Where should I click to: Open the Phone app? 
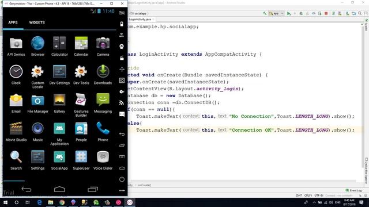pos(103,132)
